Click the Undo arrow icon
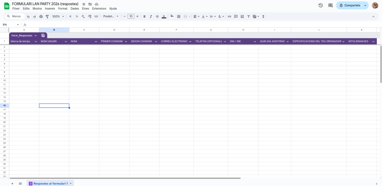Image resolution: width=382 pixels, height=186 pixels. pyautogui.click(x=28, y=16)
